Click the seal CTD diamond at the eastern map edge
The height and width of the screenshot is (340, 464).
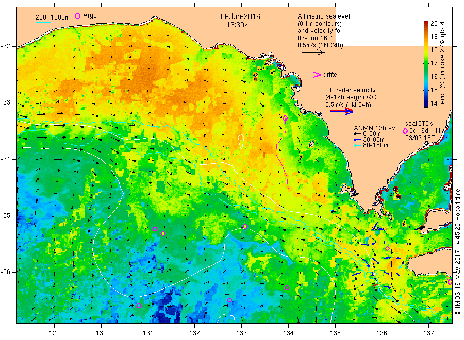(450, 282)
